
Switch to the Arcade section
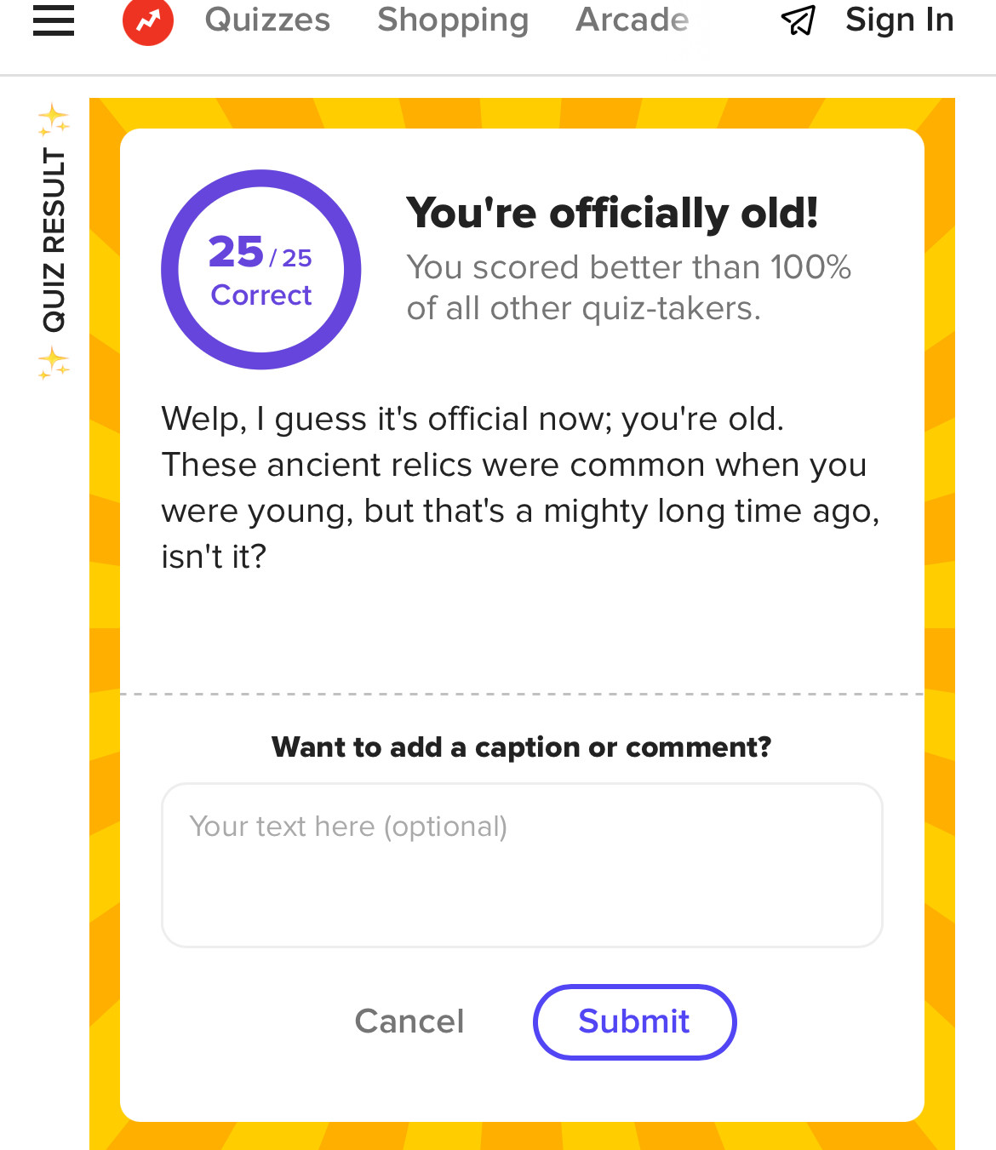[x=633, y=20]
